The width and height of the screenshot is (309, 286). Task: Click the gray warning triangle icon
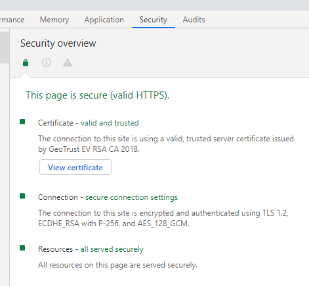[68, 62]
